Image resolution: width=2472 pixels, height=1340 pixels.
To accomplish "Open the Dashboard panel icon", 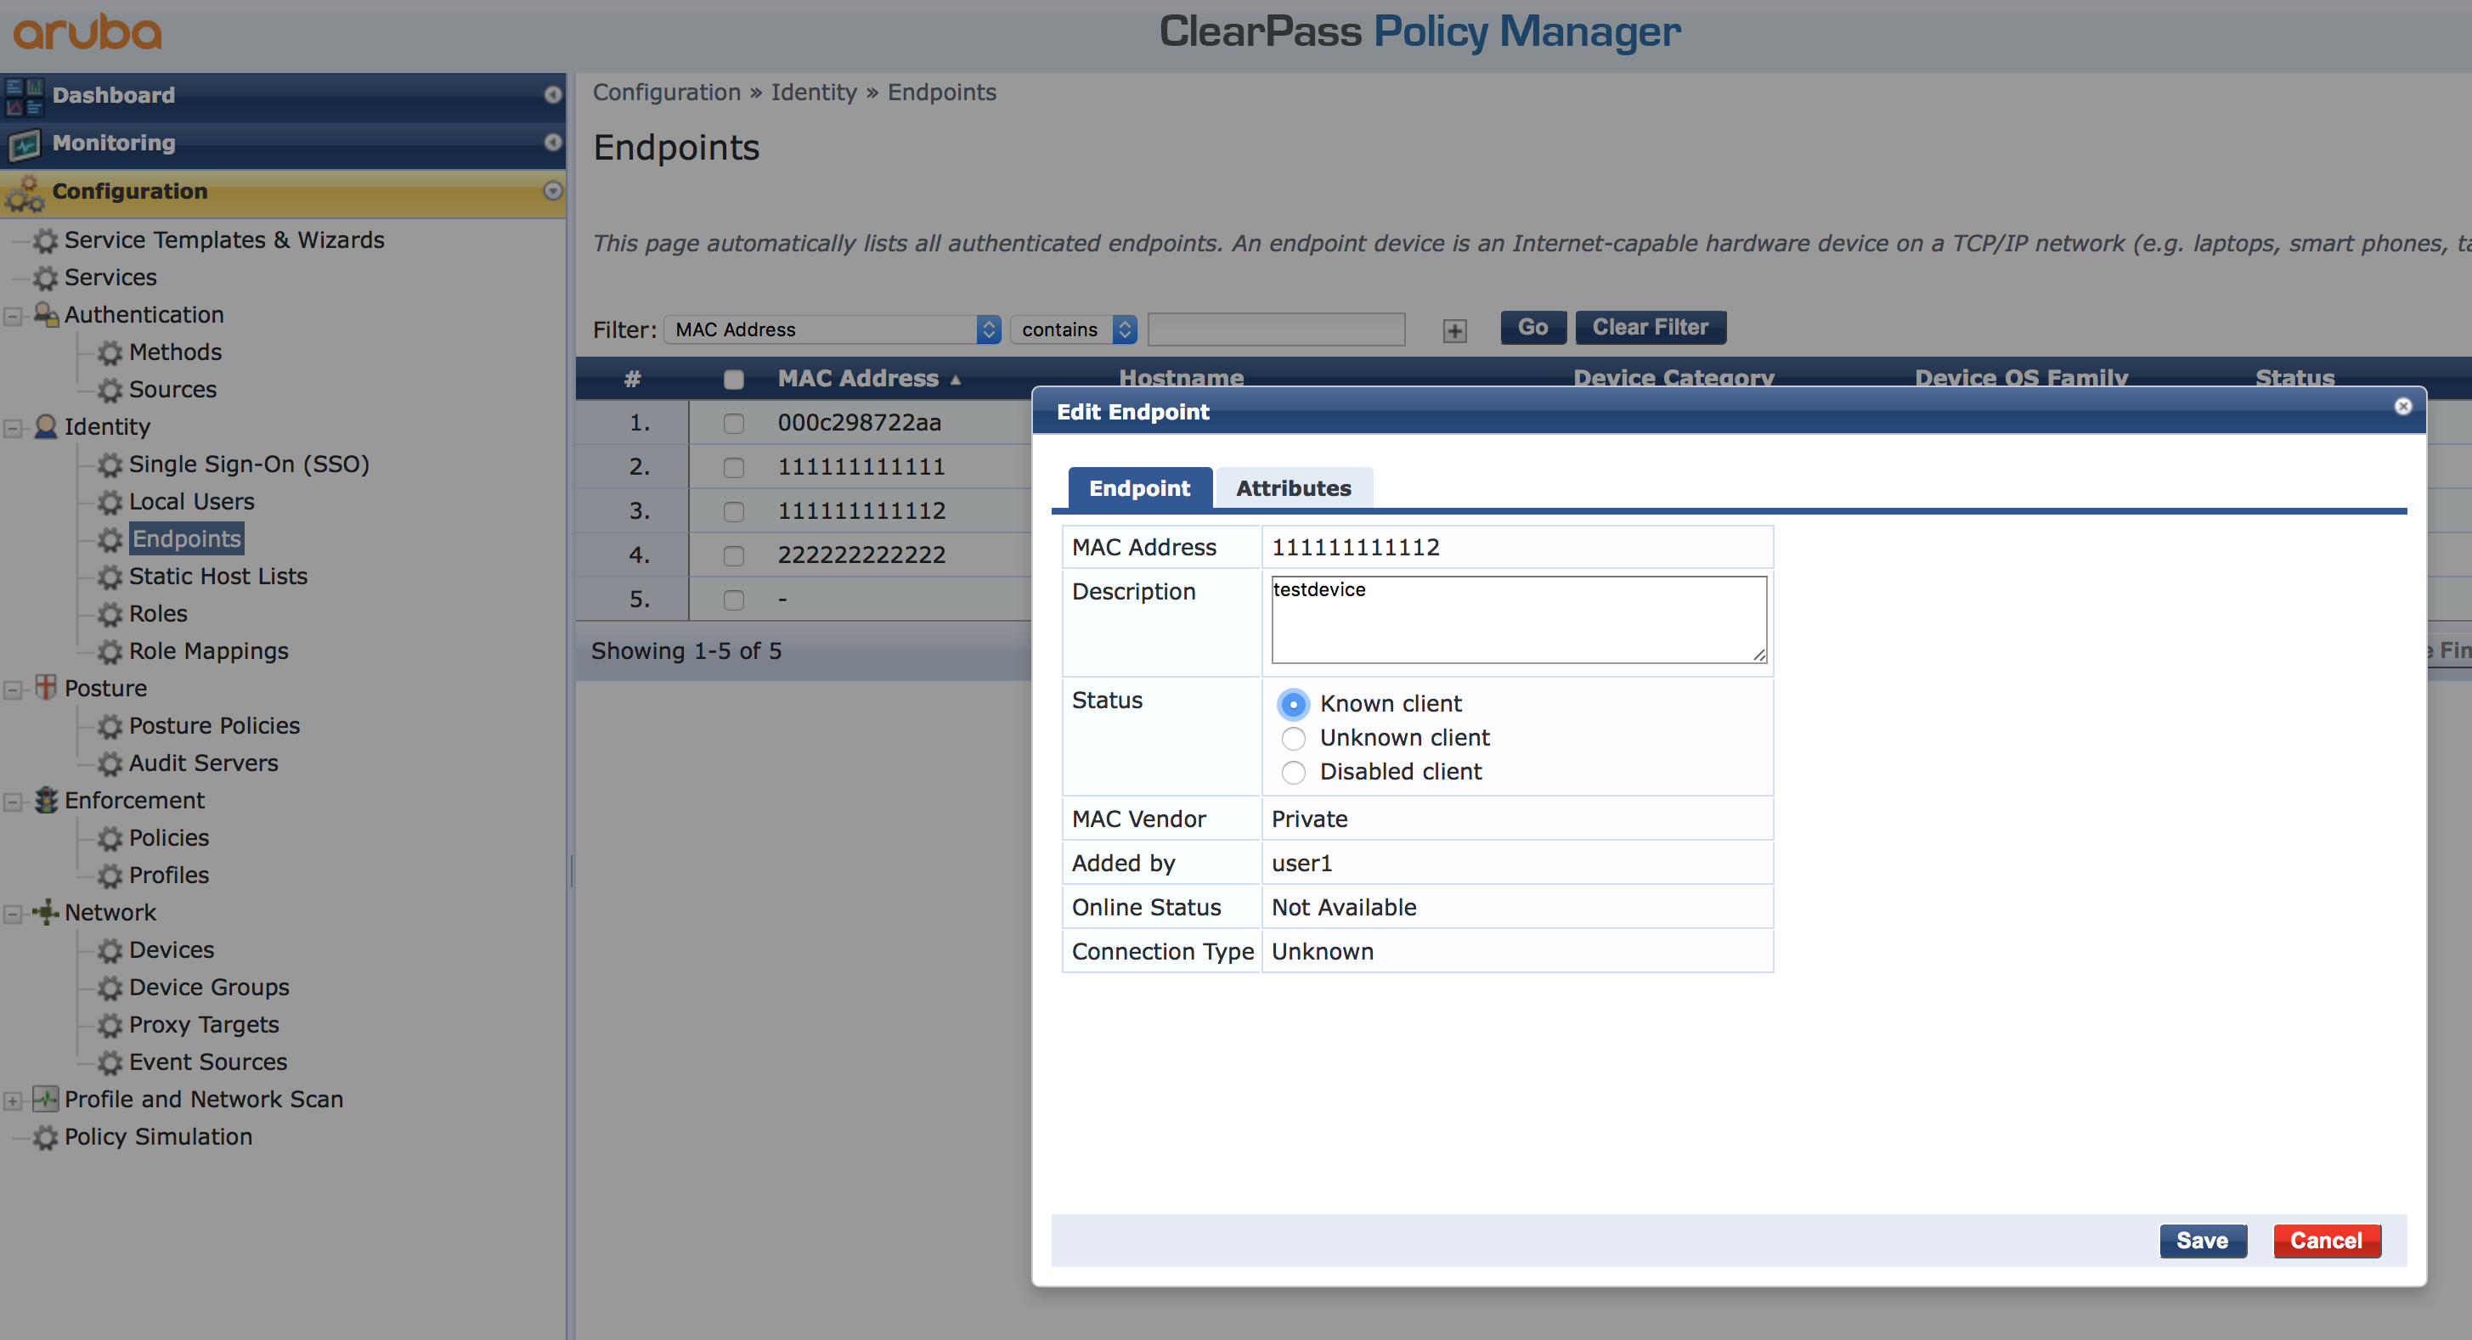I will (23, 94).
